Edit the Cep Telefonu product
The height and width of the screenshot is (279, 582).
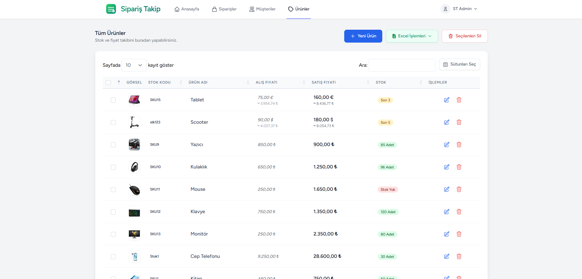point(446,256)
